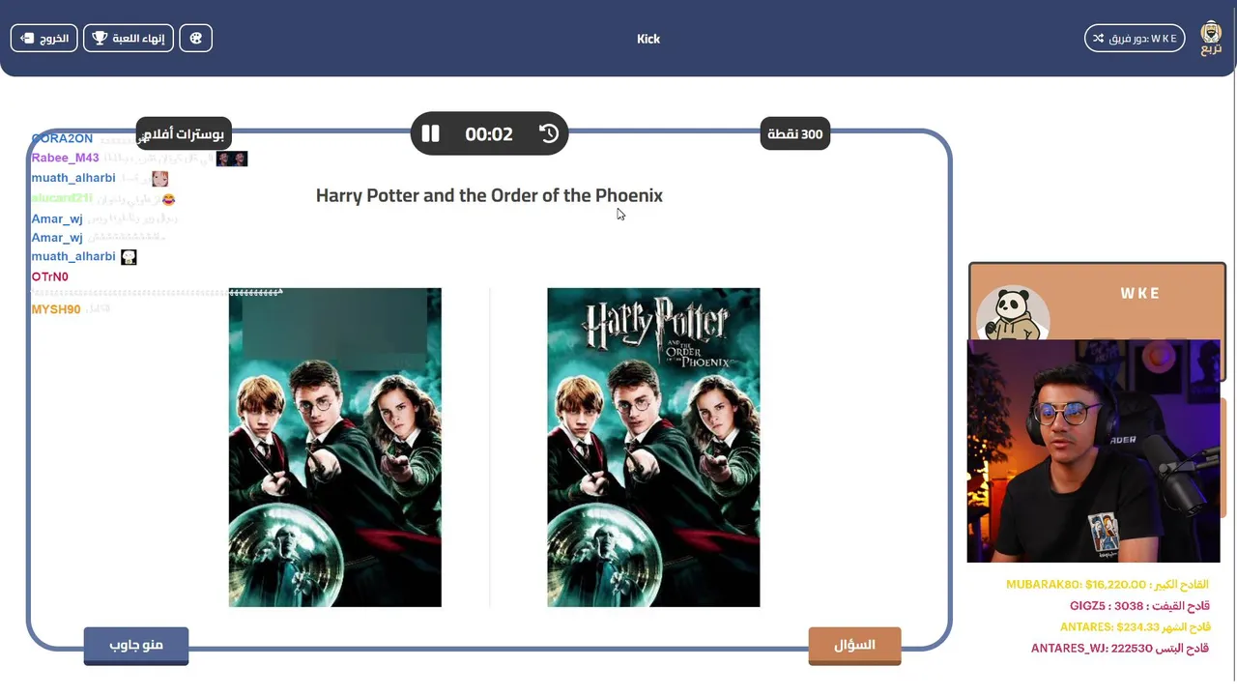Click the السؤال question button

point(854,645)
